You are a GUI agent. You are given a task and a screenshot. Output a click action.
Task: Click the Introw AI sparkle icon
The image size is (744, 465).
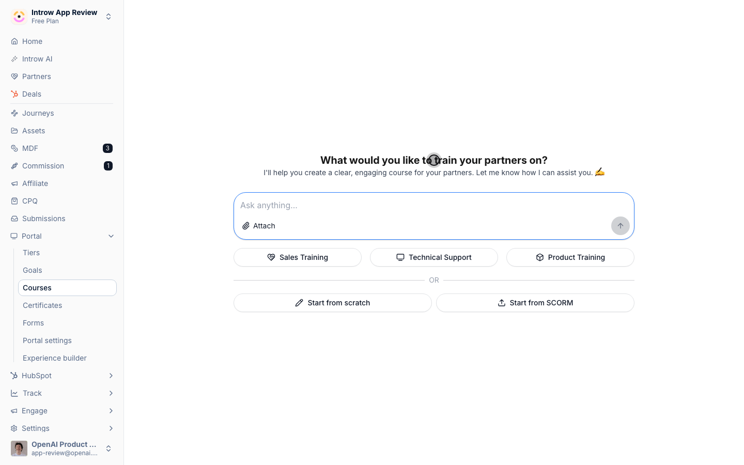(14, 59)
